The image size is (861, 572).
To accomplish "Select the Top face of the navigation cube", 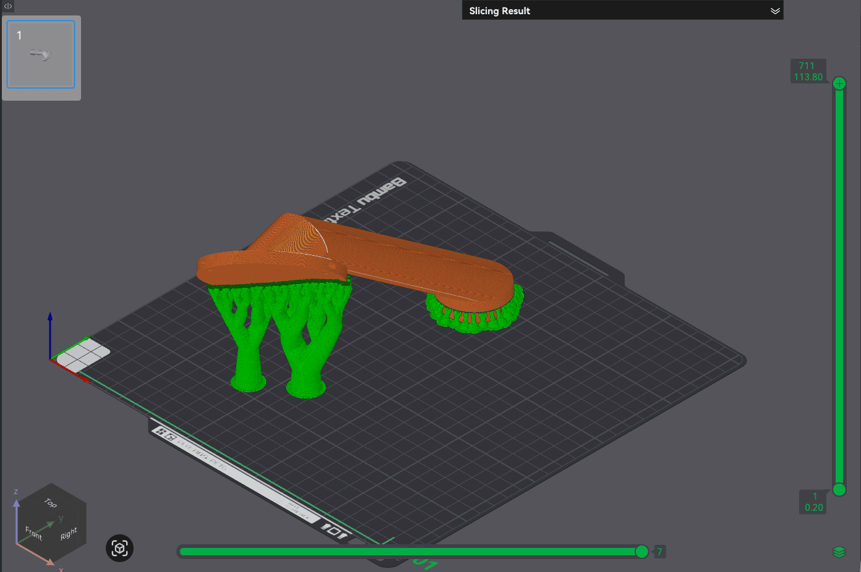I will pos(50,502).
